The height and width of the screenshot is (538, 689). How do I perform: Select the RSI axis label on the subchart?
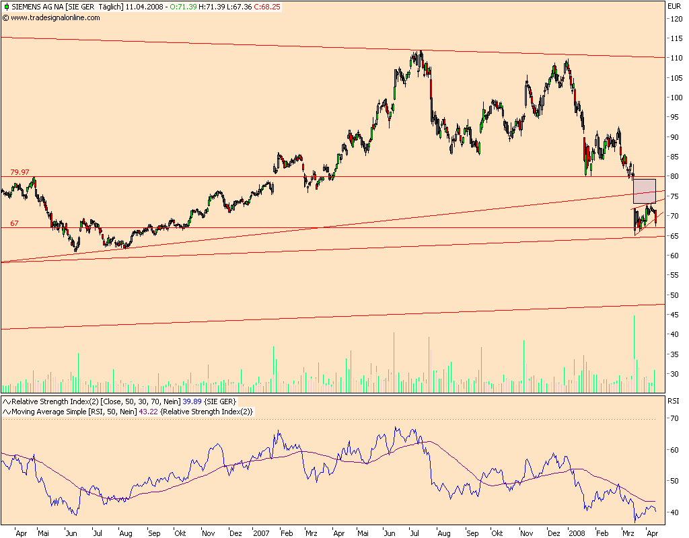tap(674, 401)
